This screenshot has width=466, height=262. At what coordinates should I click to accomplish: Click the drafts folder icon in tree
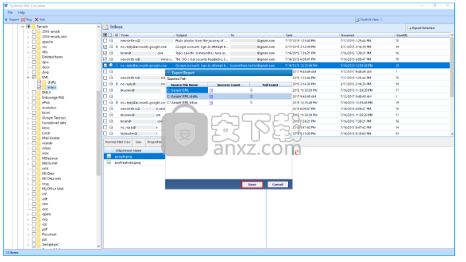coord(44,82)
